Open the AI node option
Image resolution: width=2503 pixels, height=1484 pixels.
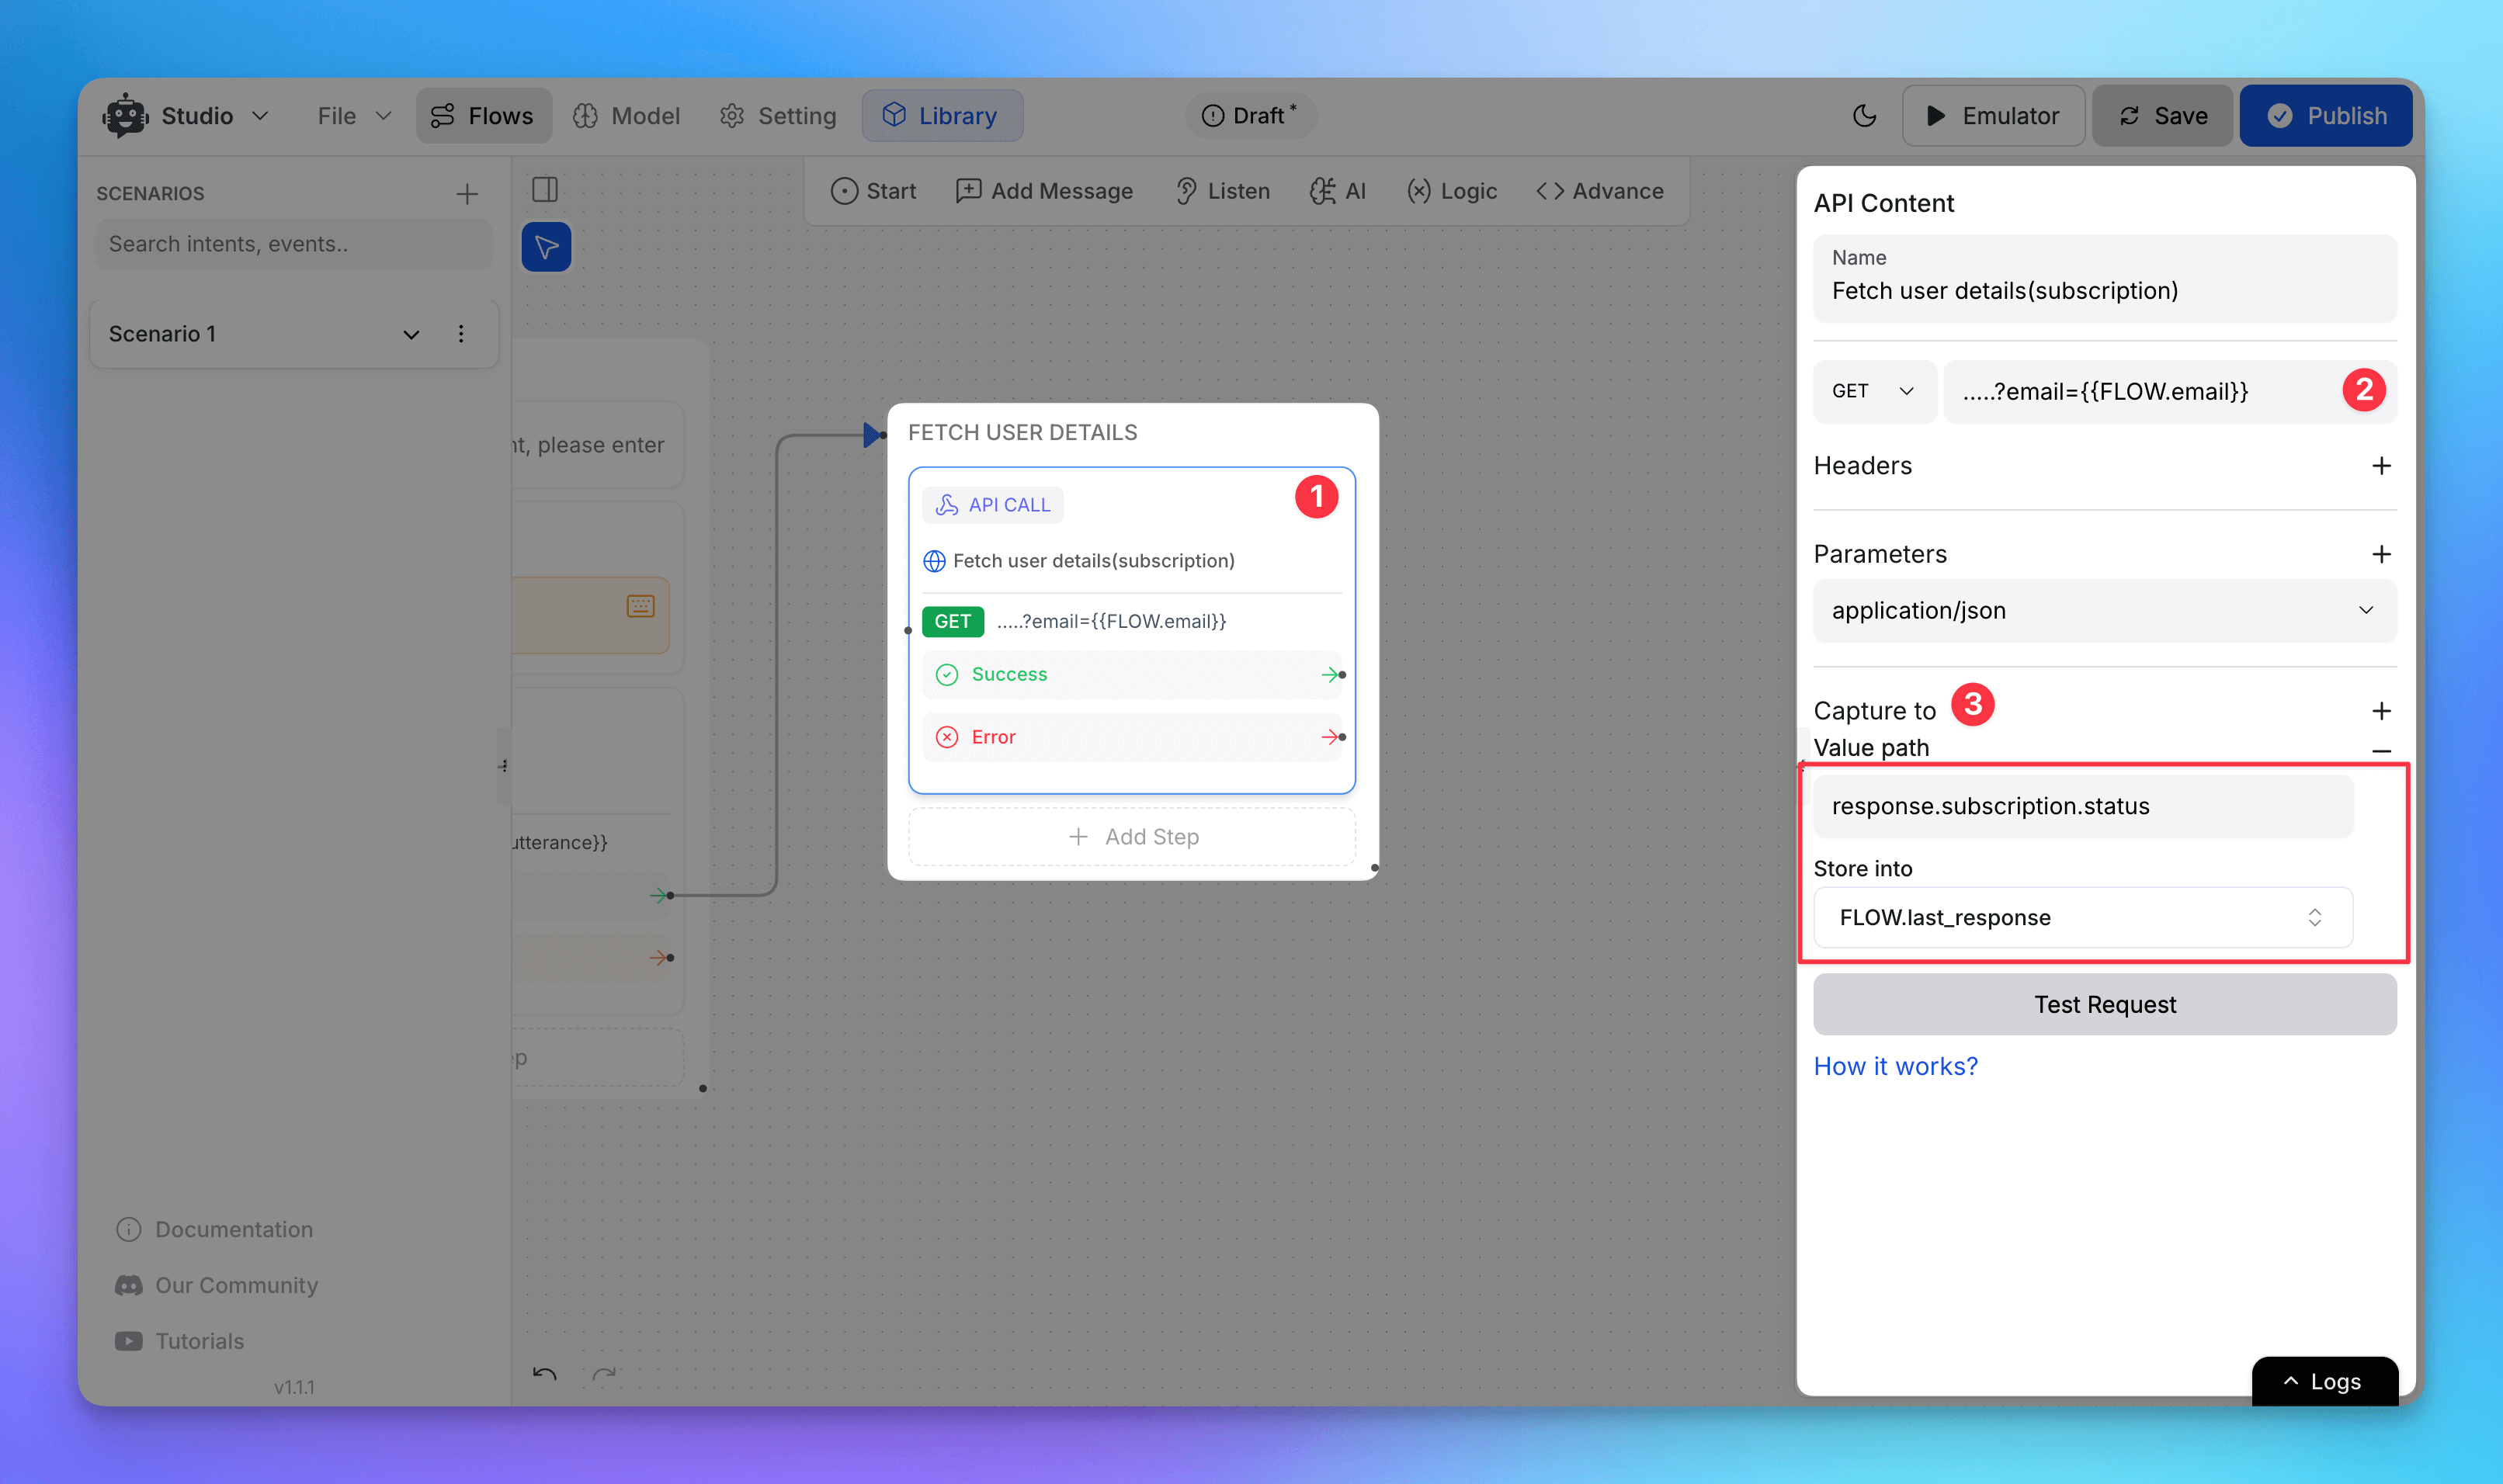tap(1338, 191)
